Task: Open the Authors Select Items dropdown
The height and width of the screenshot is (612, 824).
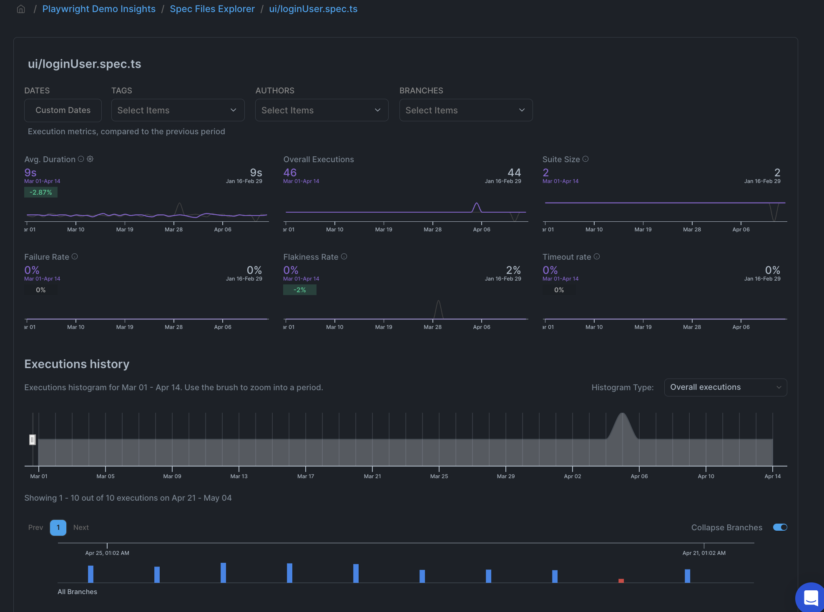Action: pyautogui.click(x=321, y=110)
